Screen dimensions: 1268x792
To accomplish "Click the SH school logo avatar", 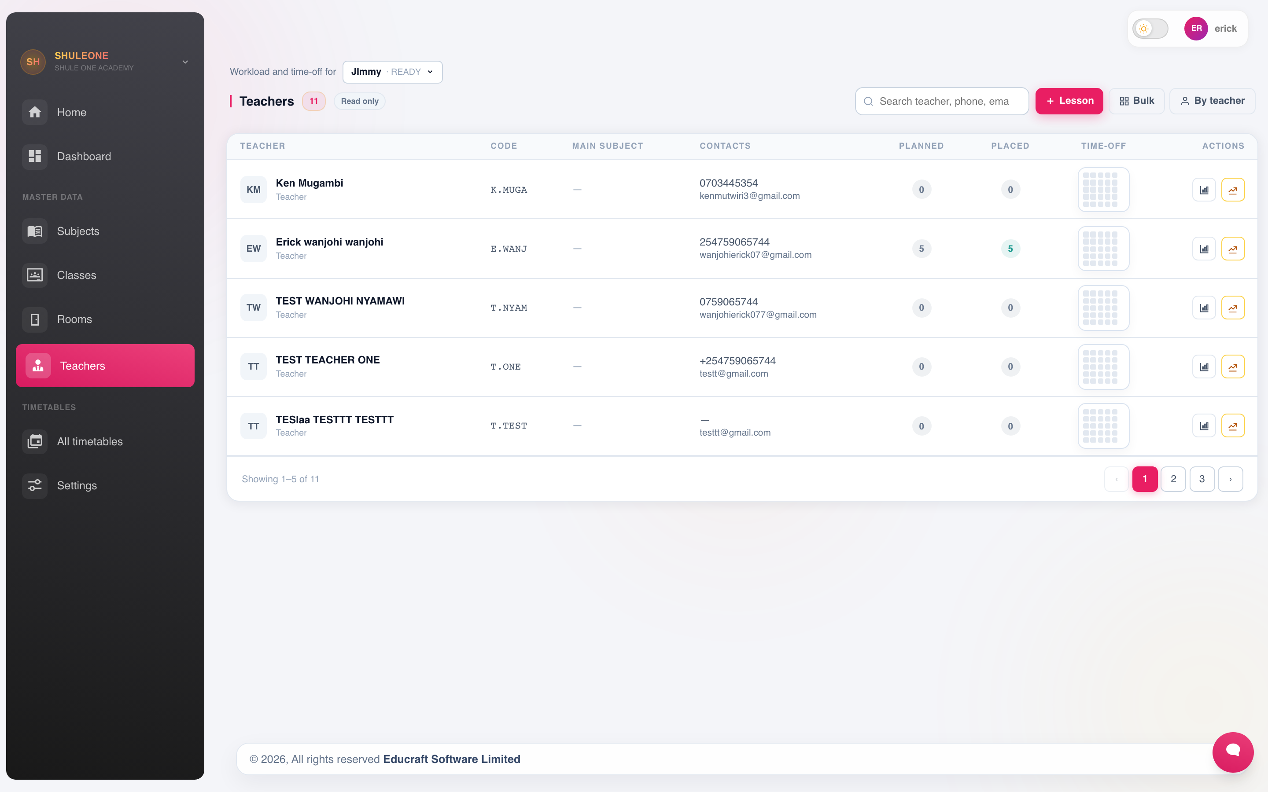I will [33, 62].
